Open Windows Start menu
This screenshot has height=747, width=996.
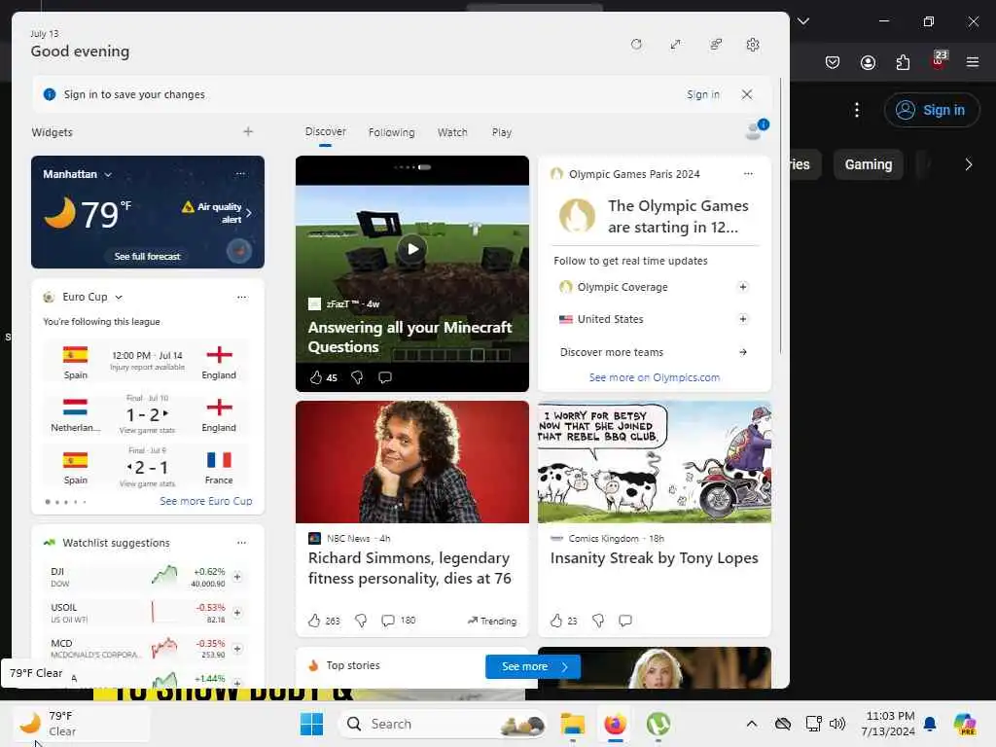tap(311, 724)
